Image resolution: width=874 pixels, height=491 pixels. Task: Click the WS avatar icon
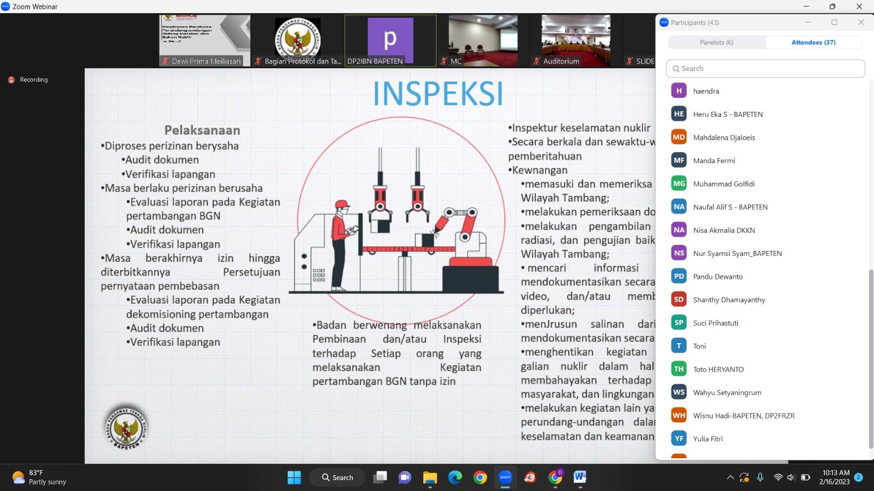(679, 392)
